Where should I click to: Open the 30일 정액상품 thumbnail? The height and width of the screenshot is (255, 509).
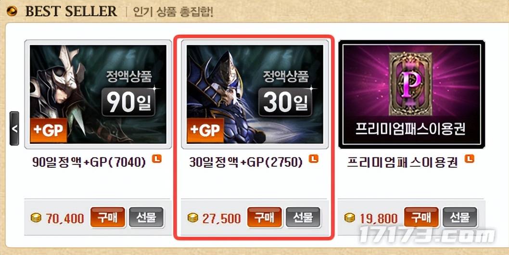point(255,94)
